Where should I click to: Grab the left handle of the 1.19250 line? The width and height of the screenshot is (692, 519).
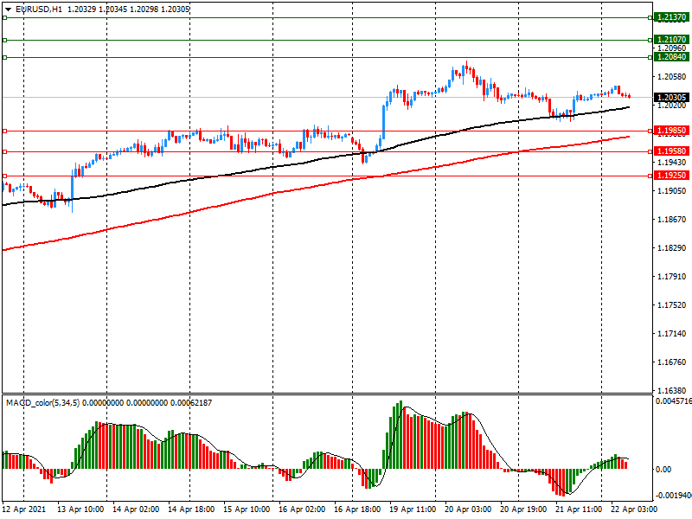5,176
